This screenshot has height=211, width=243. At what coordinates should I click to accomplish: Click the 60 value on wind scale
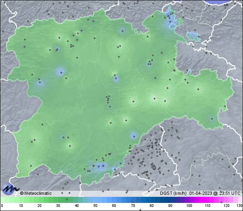114,206
